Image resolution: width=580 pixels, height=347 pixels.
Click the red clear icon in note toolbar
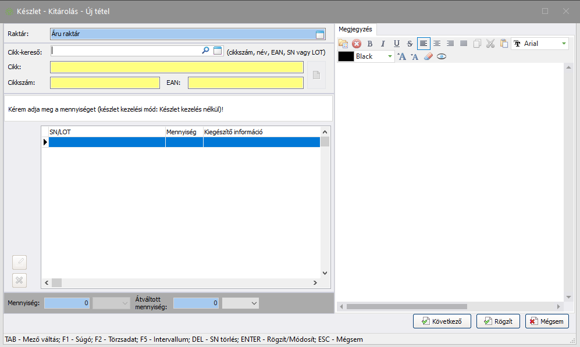pos(357,44)
